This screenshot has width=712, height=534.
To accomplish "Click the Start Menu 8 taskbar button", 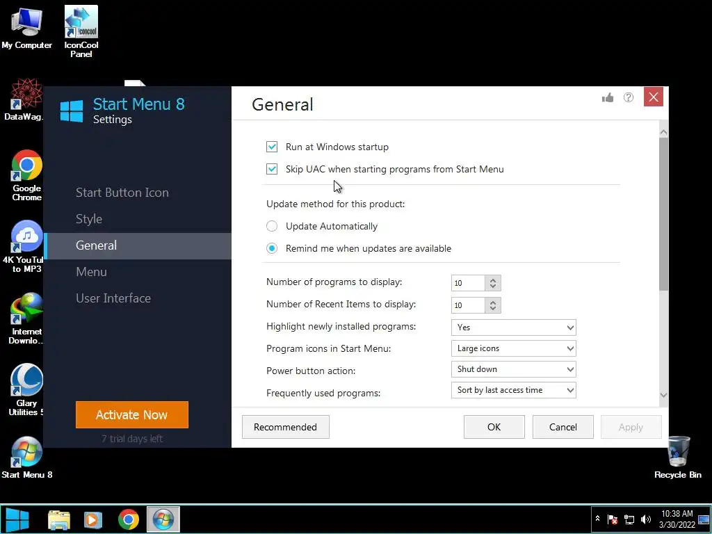I will point(163,519).
